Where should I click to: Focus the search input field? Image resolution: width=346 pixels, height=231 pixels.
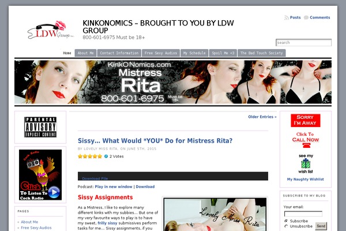[304, 42]
